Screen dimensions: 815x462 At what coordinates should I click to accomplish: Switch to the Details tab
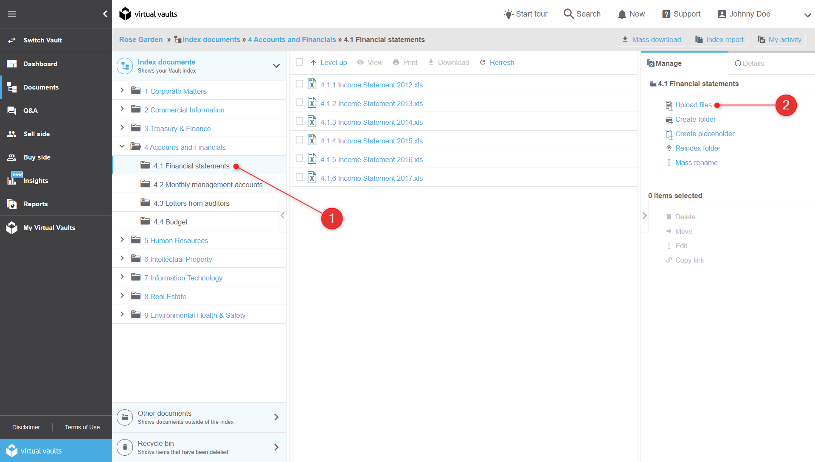[750, 63]
